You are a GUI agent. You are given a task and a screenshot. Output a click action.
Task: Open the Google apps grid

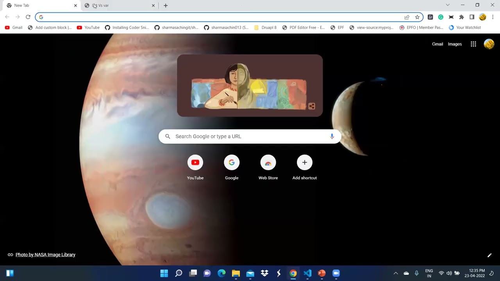coord(473,44)
